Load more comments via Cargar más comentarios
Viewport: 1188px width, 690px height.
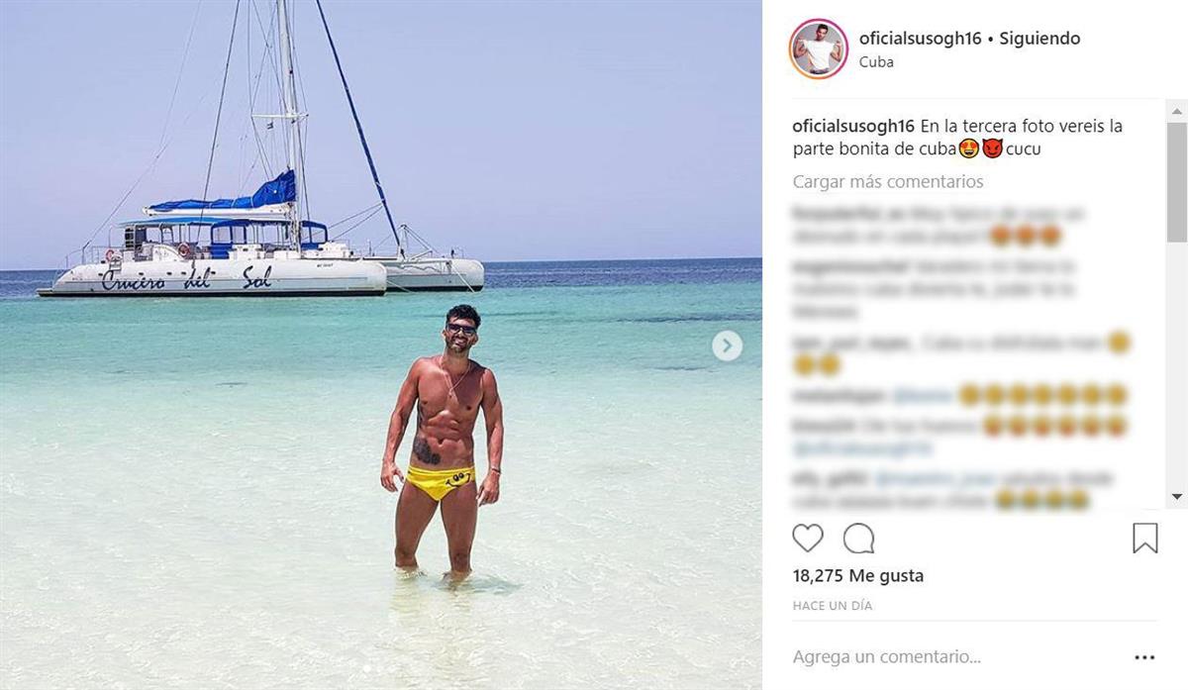(x=888, y=182)
